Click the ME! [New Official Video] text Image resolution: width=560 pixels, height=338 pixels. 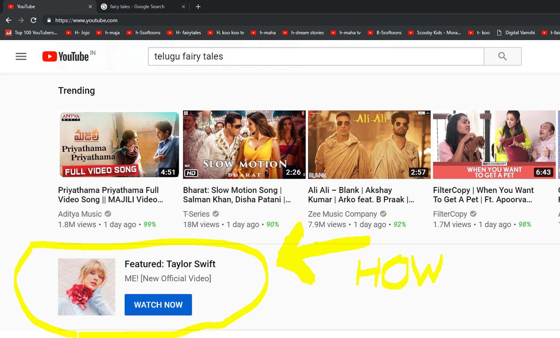tap(168, 278)
